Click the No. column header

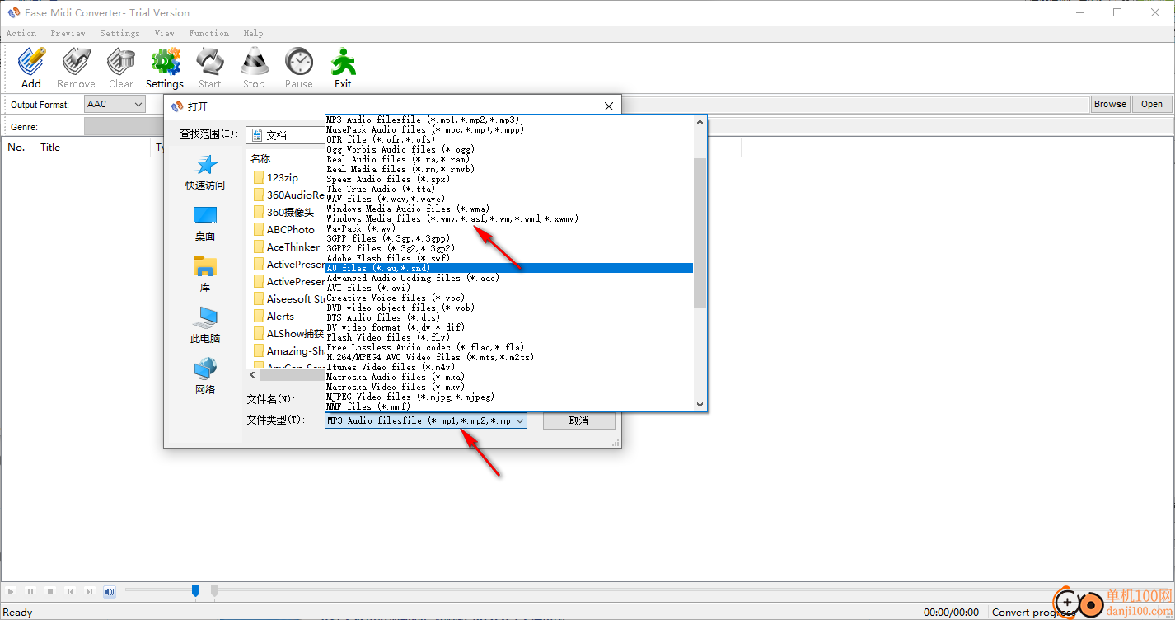pos(16,148)
